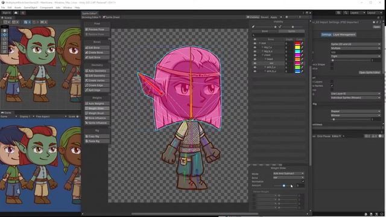Viewport: 386px width, 217px height.
Task: Toggle visibility of root bone
Action: 255,43
